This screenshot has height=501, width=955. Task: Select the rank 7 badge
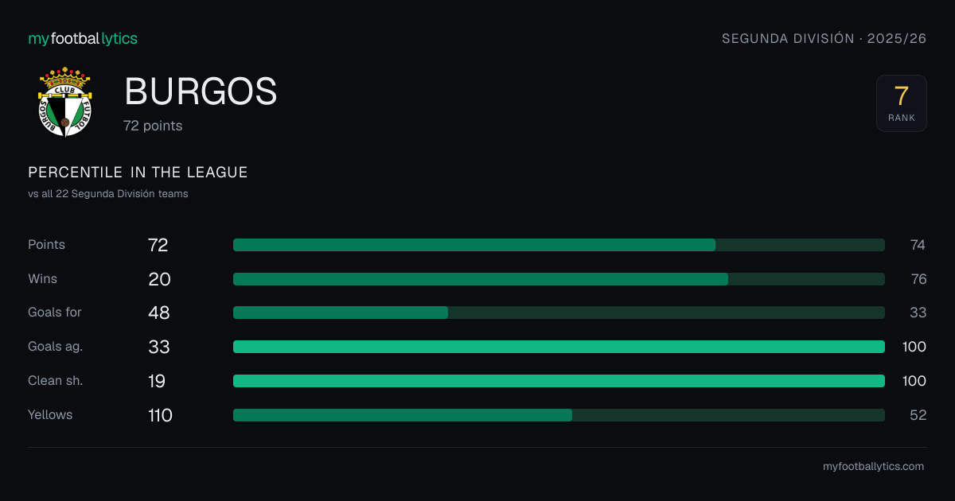tap(902, 103)
